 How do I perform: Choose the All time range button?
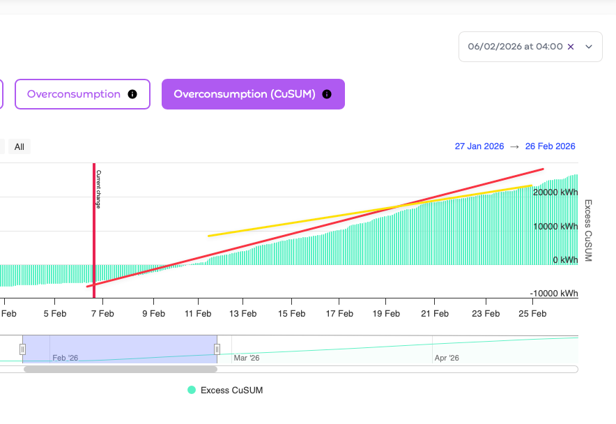tap(20, 146)
